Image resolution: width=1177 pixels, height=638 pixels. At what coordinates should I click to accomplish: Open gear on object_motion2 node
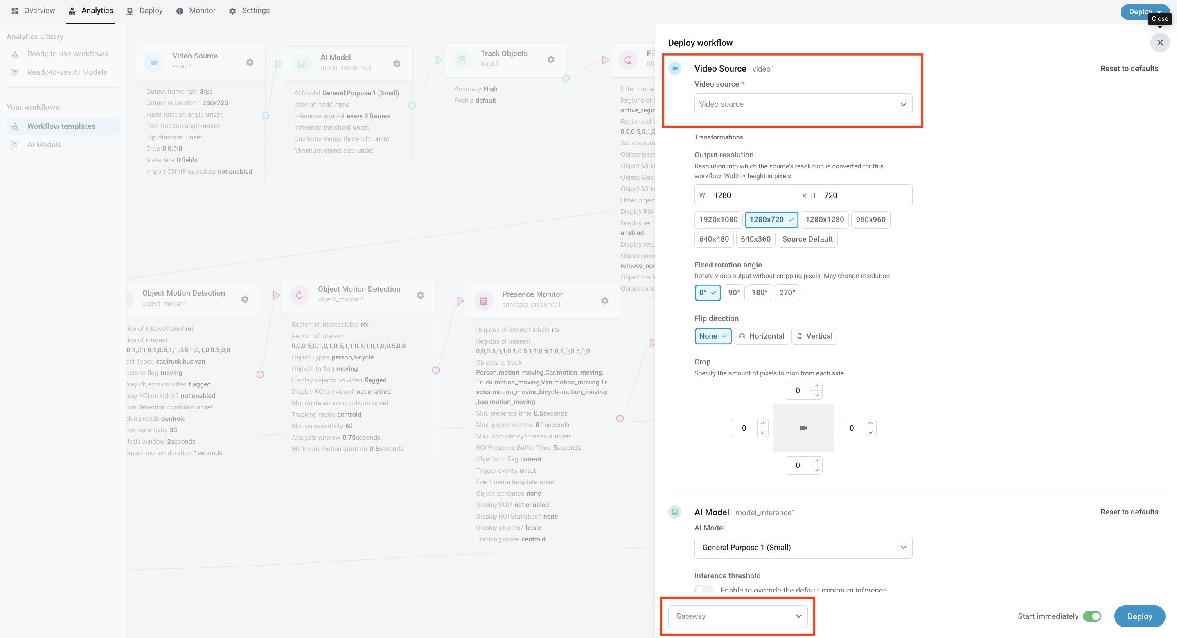(420, 295)
